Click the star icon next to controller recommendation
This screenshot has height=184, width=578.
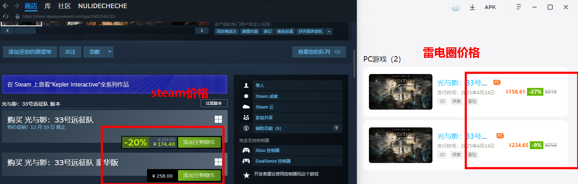[246, 175]
